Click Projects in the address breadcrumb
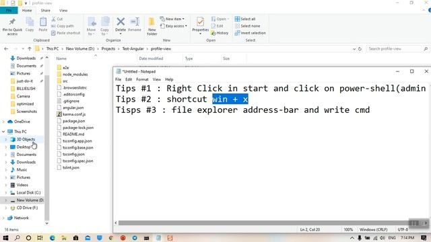 tap(108, 48)
